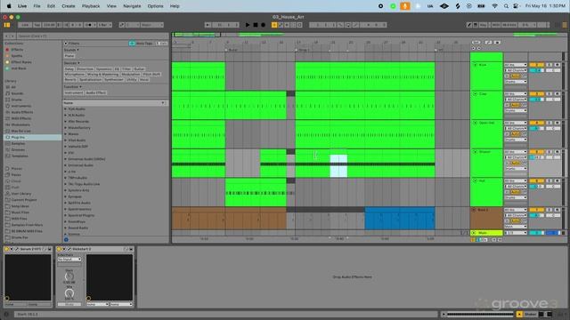Click the search field in the browser
Image resolution: width=570 pixels, height=320 pixels.
coord(93,36)
